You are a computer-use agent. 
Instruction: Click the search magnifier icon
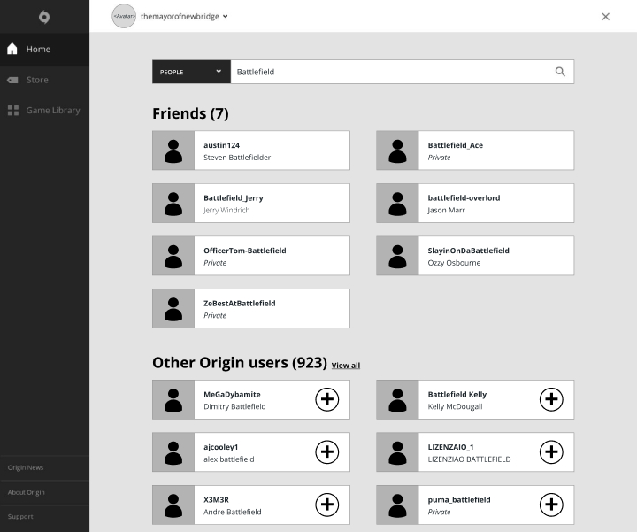click(x=560, y=72)
